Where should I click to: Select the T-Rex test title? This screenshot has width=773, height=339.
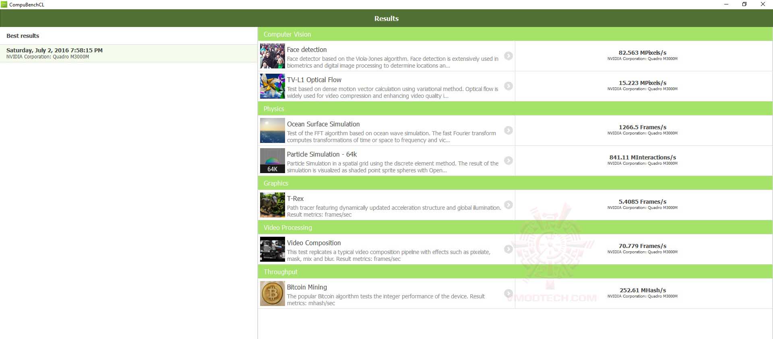coord(295,198)
